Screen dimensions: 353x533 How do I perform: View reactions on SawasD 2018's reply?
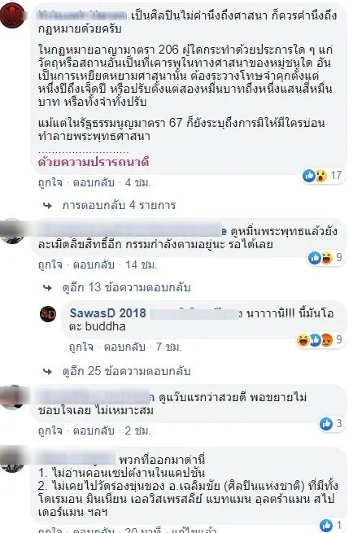pyautogui.click(x=319, y=339)
